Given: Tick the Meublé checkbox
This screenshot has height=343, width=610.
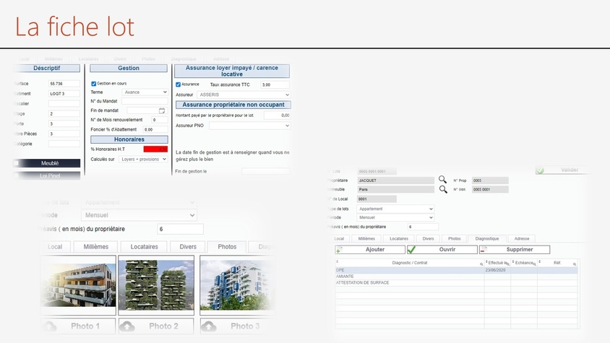Looking at the screenshot, I should tap(17, 163).
